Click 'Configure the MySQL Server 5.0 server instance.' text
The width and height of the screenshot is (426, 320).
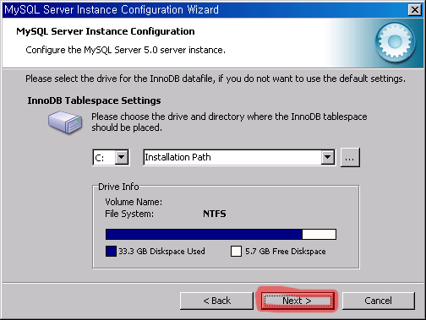click(x=125, y=50)
